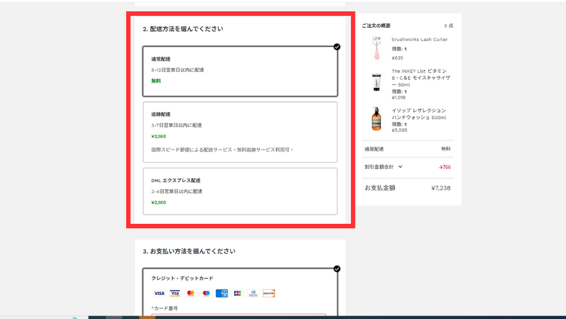566x319 pixels.
Task: Click the American Express logo
Action: [x=222, y=294]
